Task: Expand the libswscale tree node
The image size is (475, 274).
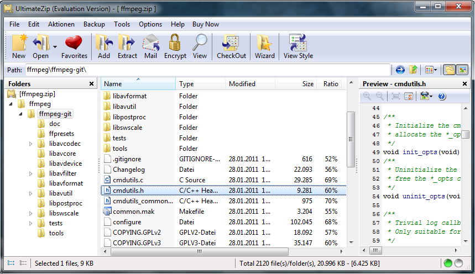Action: coord(30,213)
